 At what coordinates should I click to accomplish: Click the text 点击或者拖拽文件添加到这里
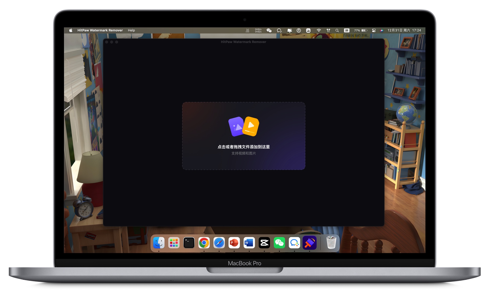pos(243,147)
